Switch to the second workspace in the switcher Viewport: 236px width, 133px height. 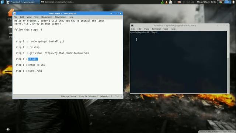230,2
